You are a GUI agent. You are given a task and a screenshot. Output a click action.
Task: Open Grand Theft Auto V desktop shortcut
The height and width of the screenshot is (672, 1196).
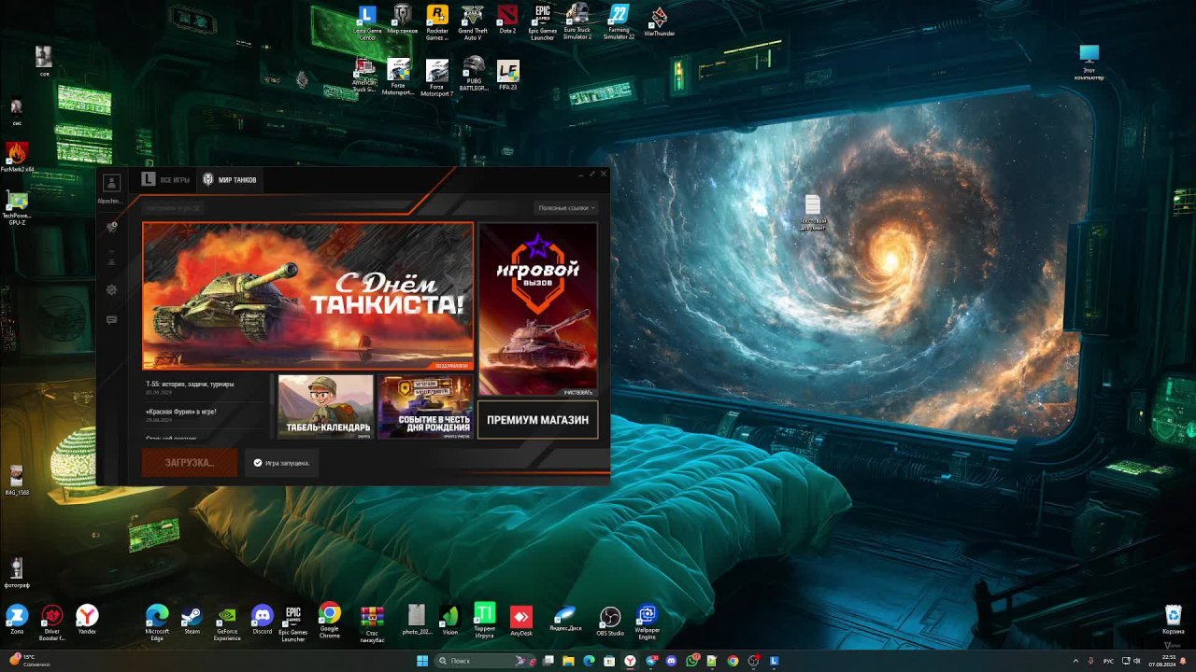click(x=473, y=22)
